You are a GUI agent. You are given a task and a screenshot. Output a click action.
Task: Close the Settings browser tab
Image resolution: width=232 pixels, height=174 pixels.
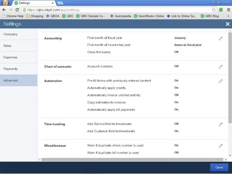pos(53,3)
